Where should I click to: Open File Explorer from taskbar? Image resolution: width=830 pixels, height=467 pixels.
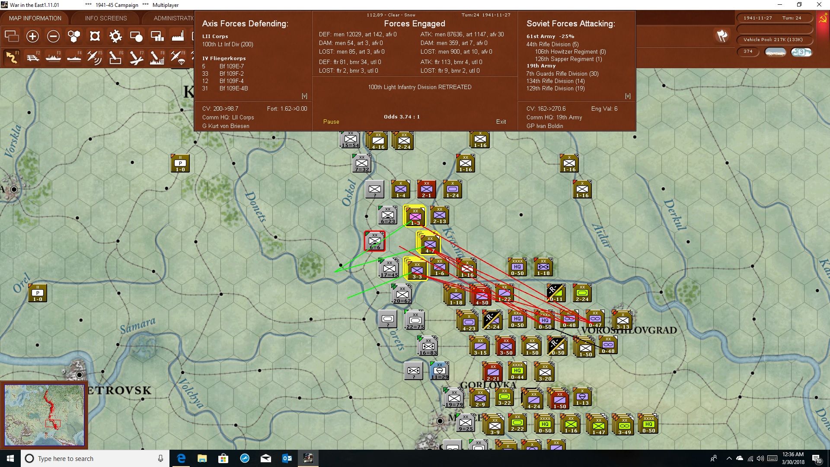point(202,458)
